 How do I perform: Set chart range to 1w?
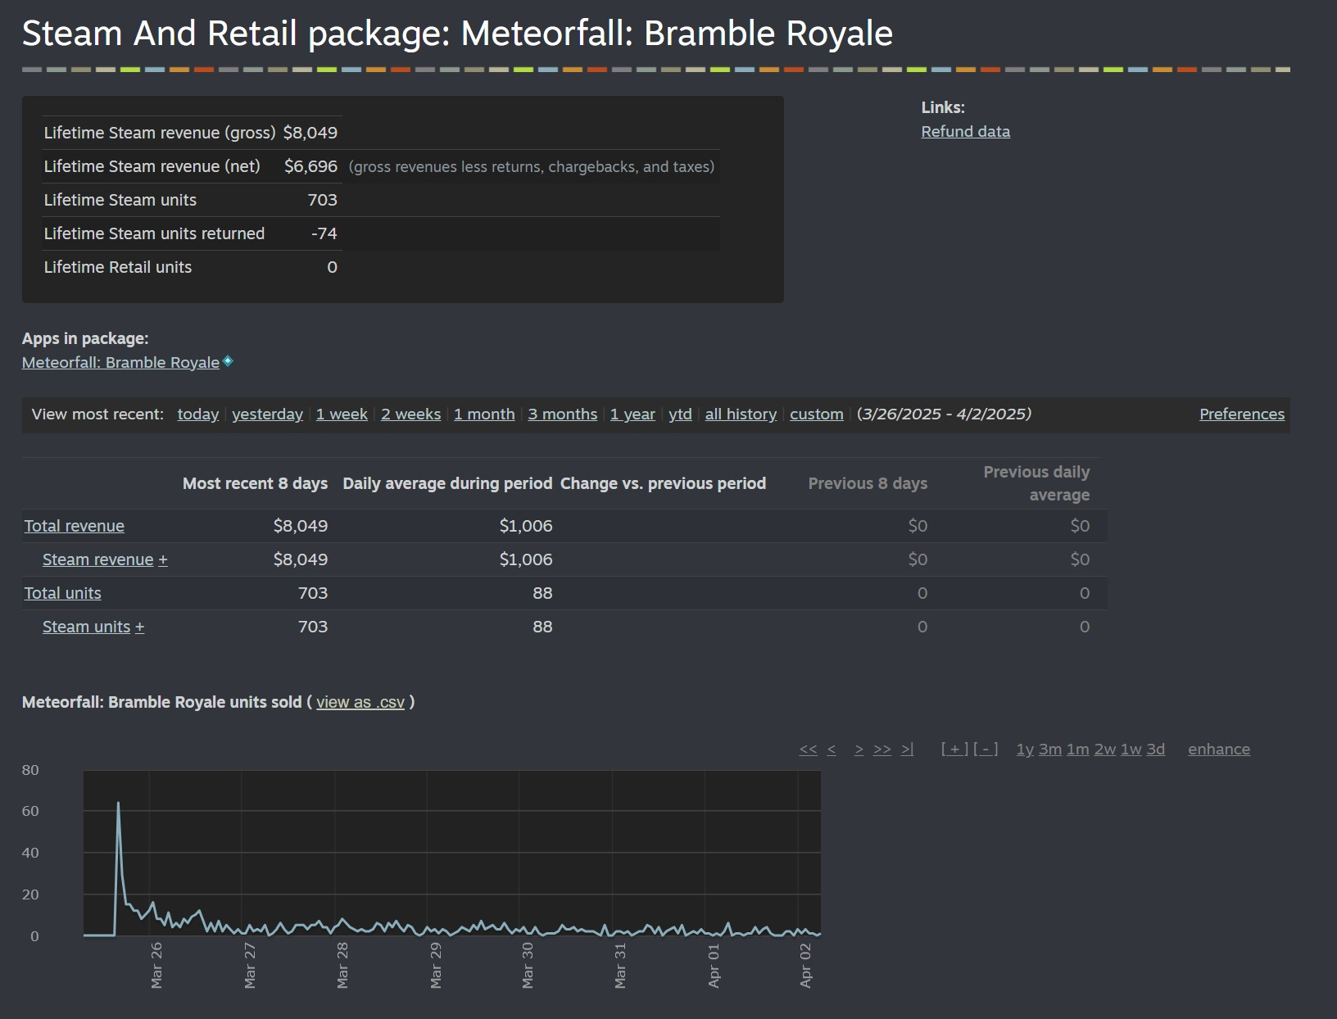(x=1131, y=749)
